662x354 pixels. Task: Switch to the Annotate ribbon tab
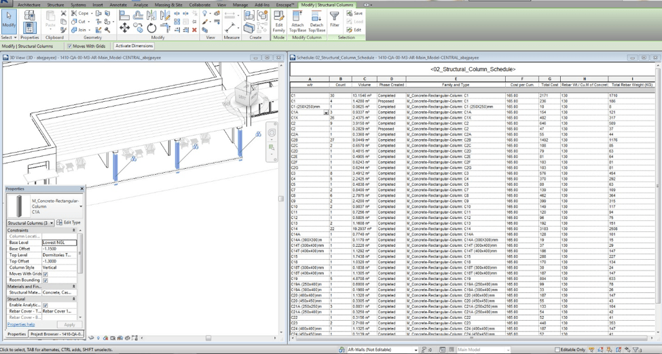click(117, 5)
